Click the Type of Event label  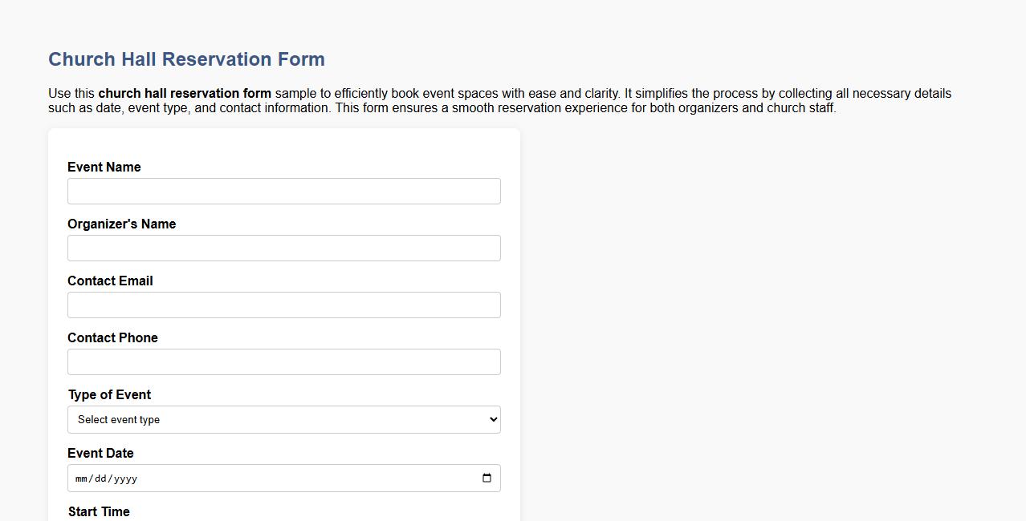pyautogui.click(x=109, y=394)
